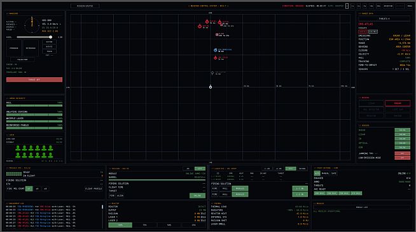
Task: Enable the L1 ON laser mode
Action: tap(267, 169)
